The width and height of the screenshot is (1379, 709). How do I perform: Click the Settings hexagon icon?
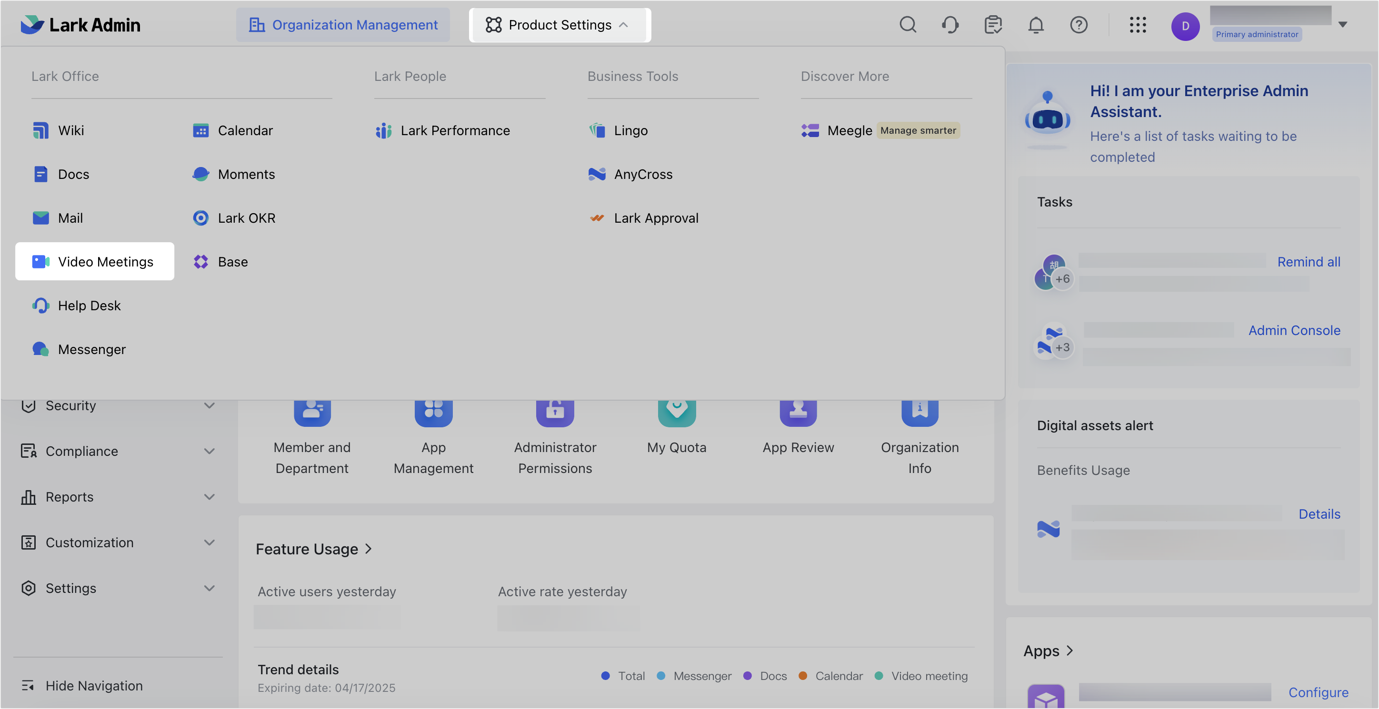coord(29,588)
